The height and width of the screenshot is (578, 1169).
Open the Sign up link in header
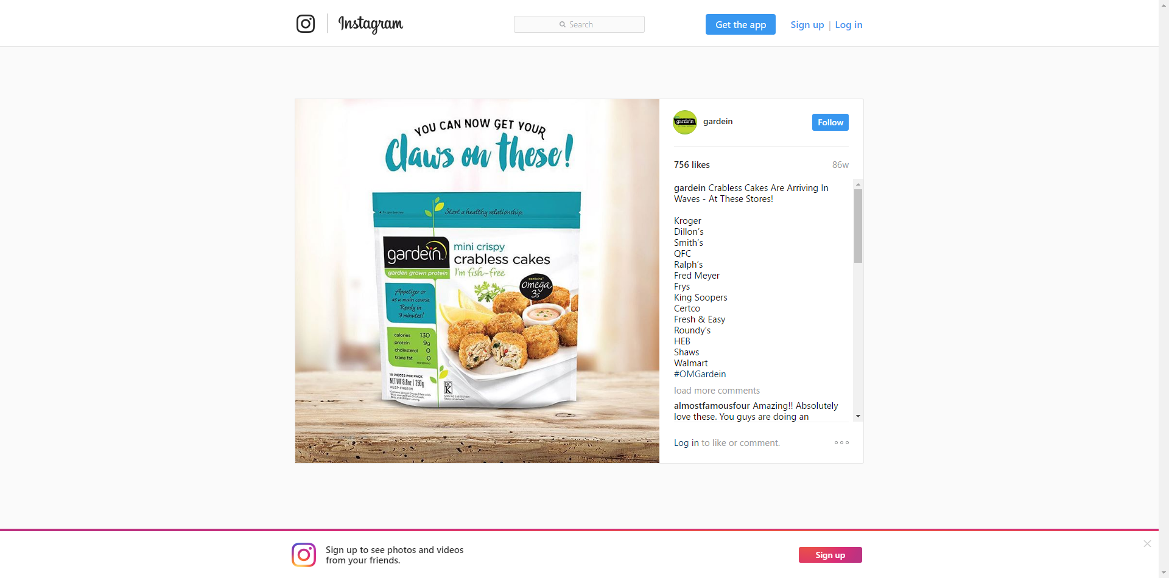coord(807,25)
